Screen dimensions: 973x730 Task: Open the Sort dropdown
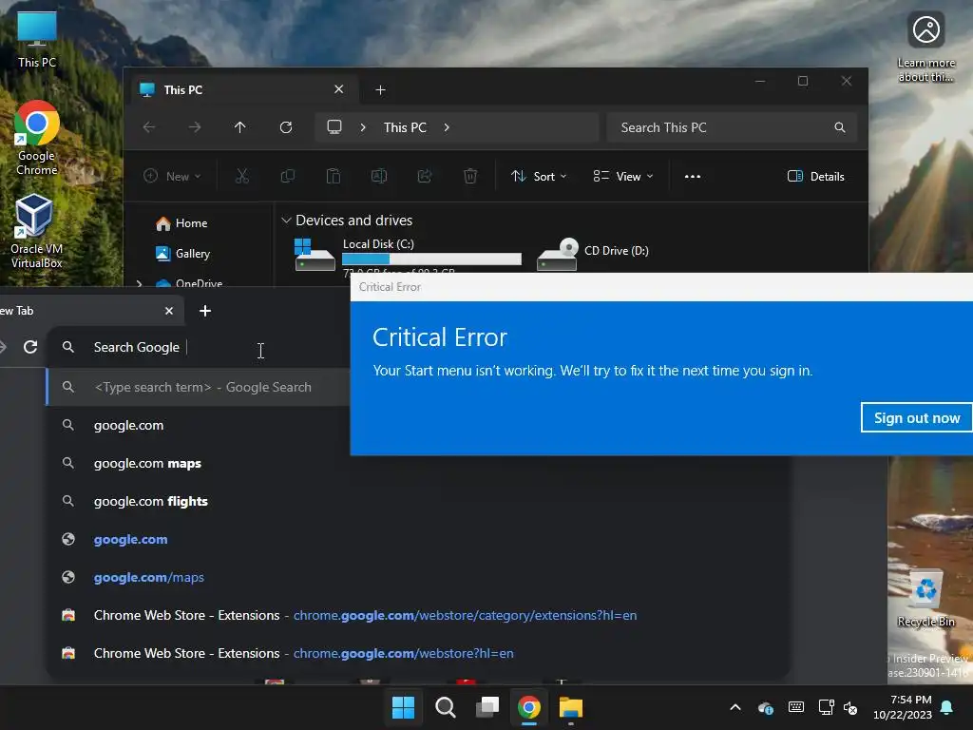click(538, 176)
